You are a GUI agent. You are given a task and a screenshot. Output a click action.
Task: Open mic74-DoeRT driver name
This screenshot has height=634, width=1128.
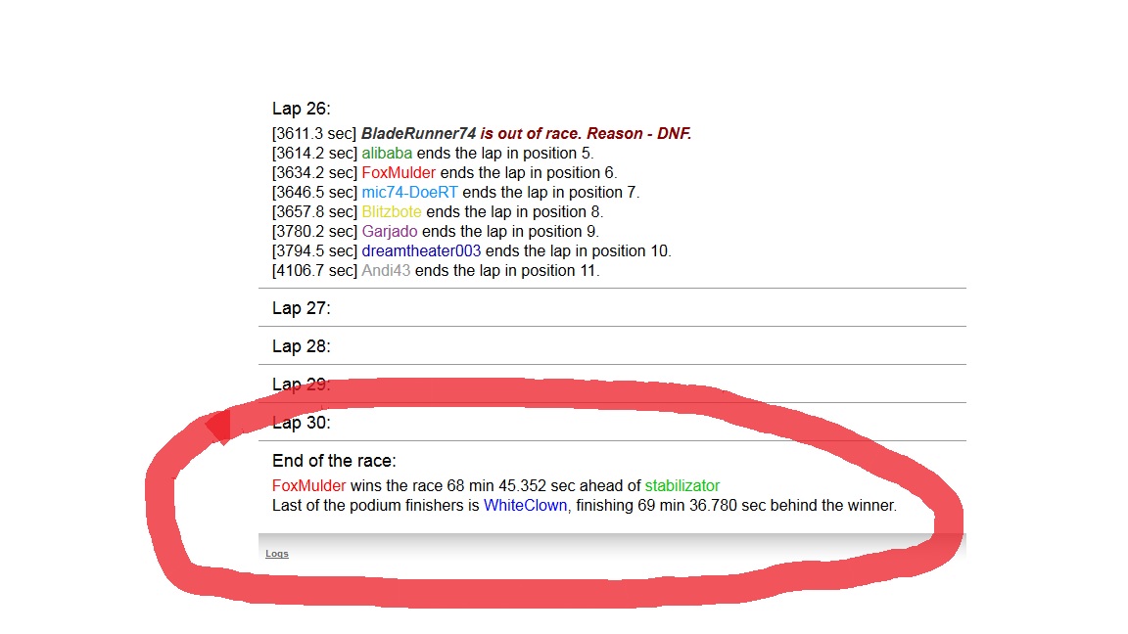(x=409, y=192)
